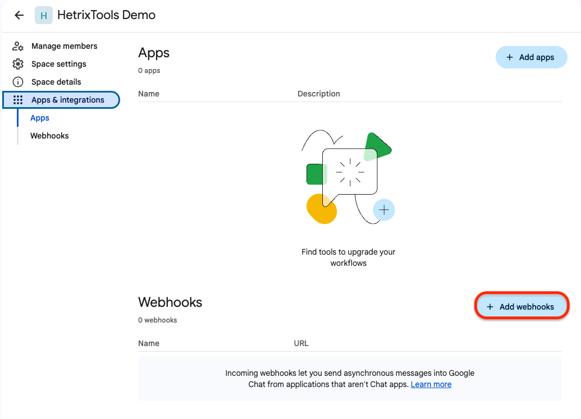Image resolution: width=581 pixels, height=419 pixels.
Task: Click the HetrixTools Demo space avatar
Action: click(x=44, y=15)
